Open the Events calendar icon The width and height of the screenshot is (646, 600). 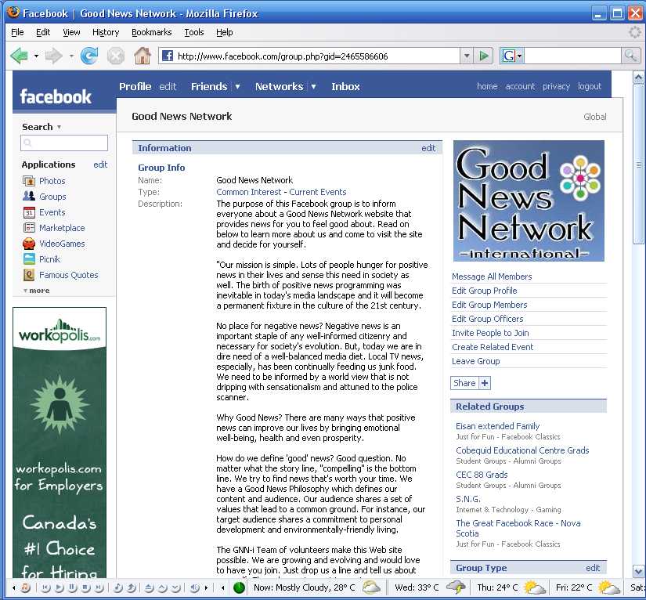[29, 212]
